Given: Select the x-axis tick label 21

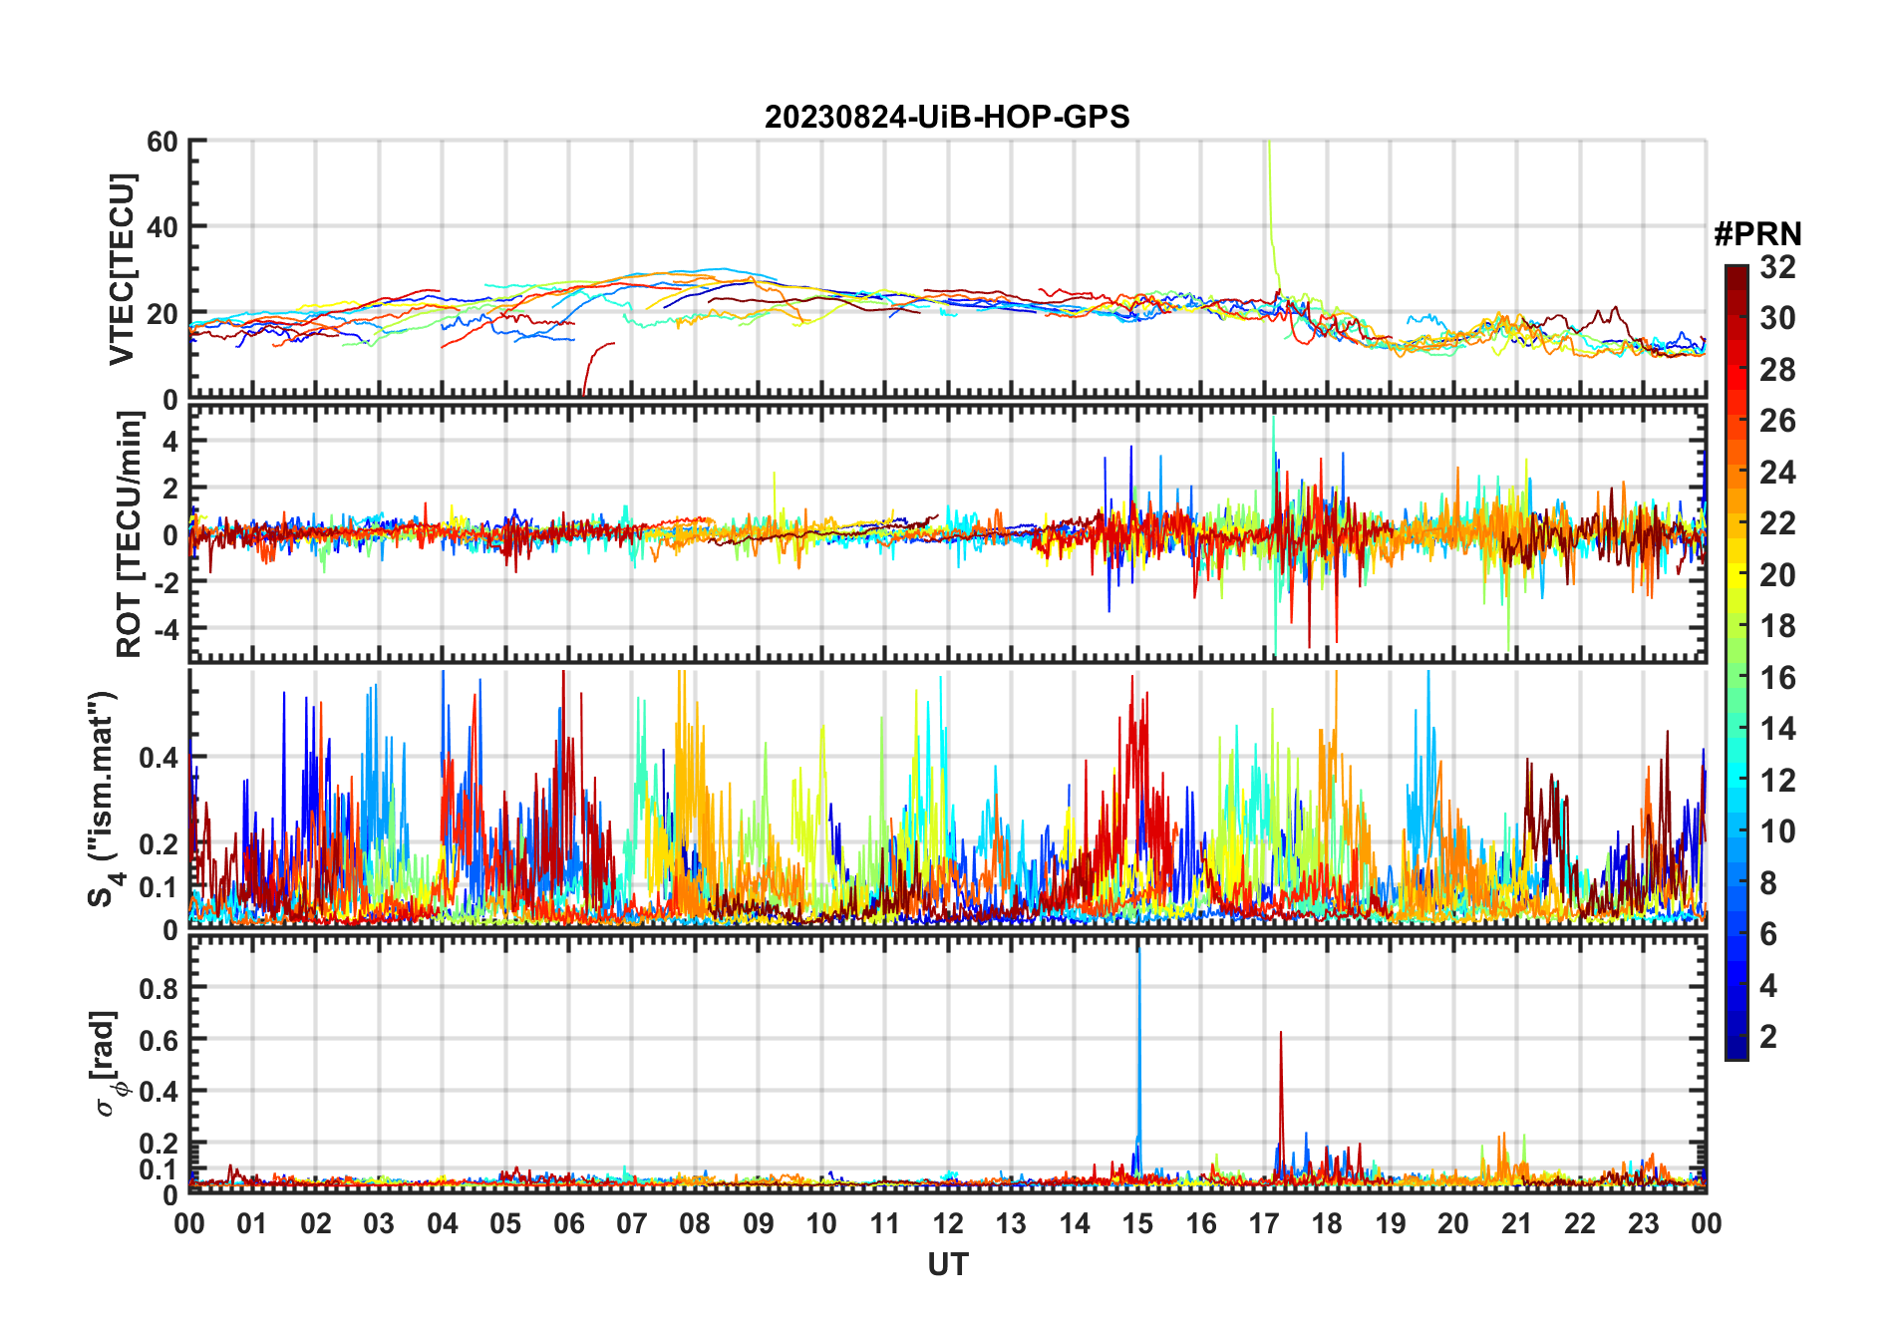Looking at the screenshot, I should [1516, 1224].
